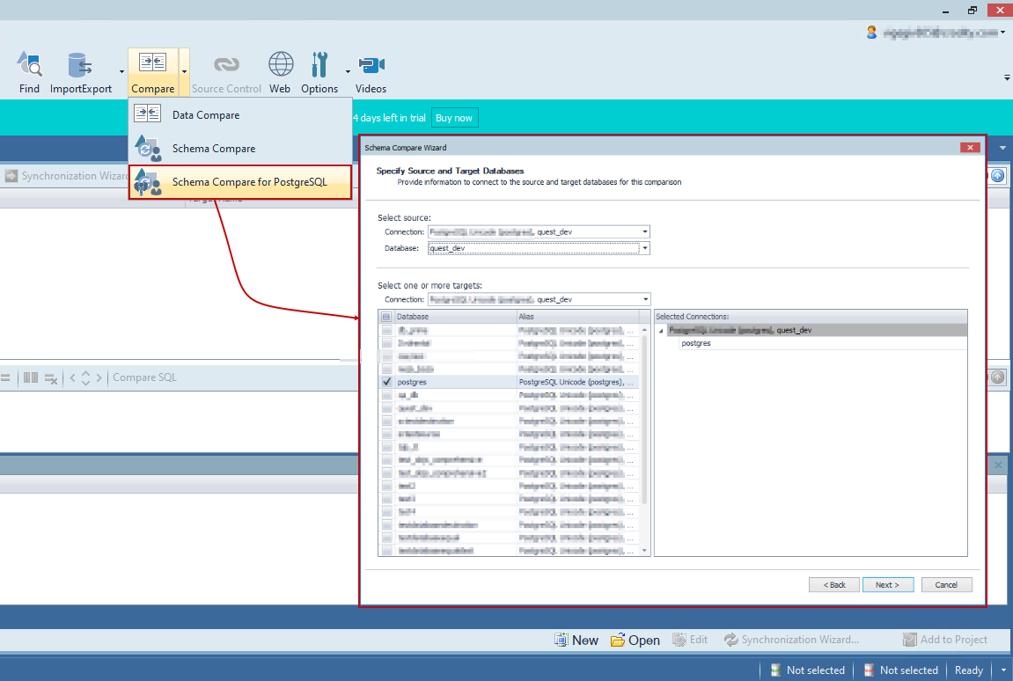Image resolution: width=1013 pixels, height=681 pixels.
Task: Click the New comparison icon button
Action: 576,640
